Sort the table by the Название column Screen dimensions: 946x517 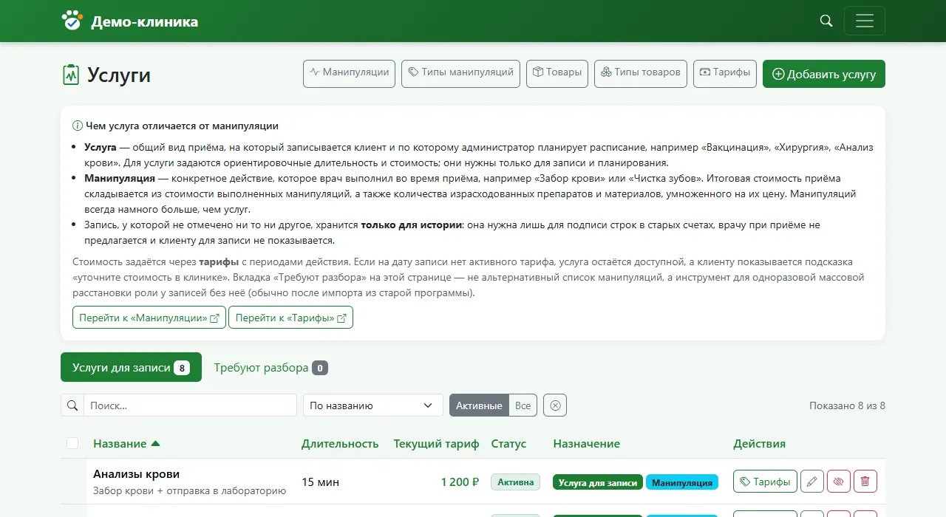point(126,444)
